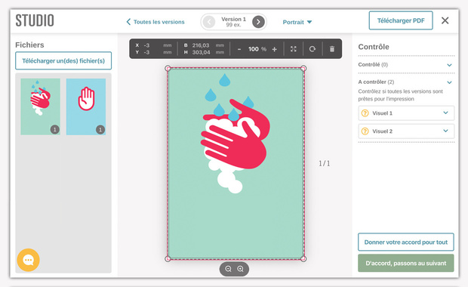Rotate the image with the rotate icon
The height and width of the screenshot is (287, 468).
(x=313, y=49)
